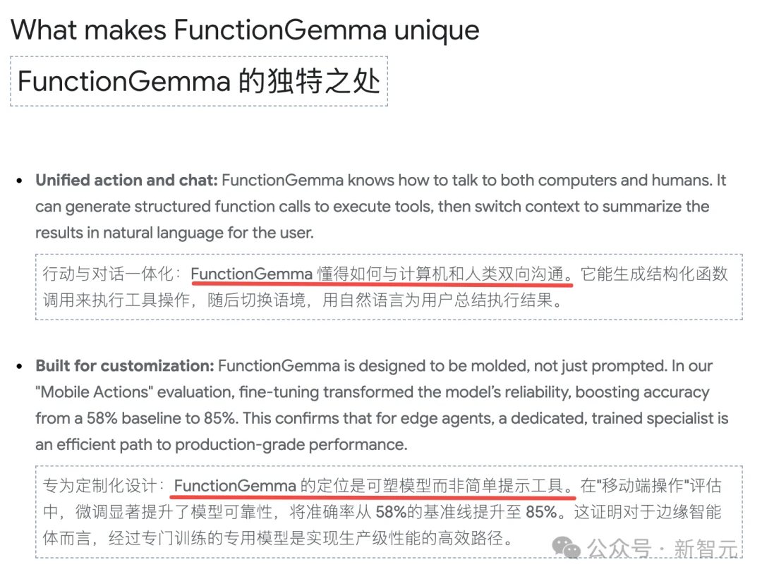Click the bold "Unified action and chat:" label
This screenshot has height=579, width=762.
(126, 181)
